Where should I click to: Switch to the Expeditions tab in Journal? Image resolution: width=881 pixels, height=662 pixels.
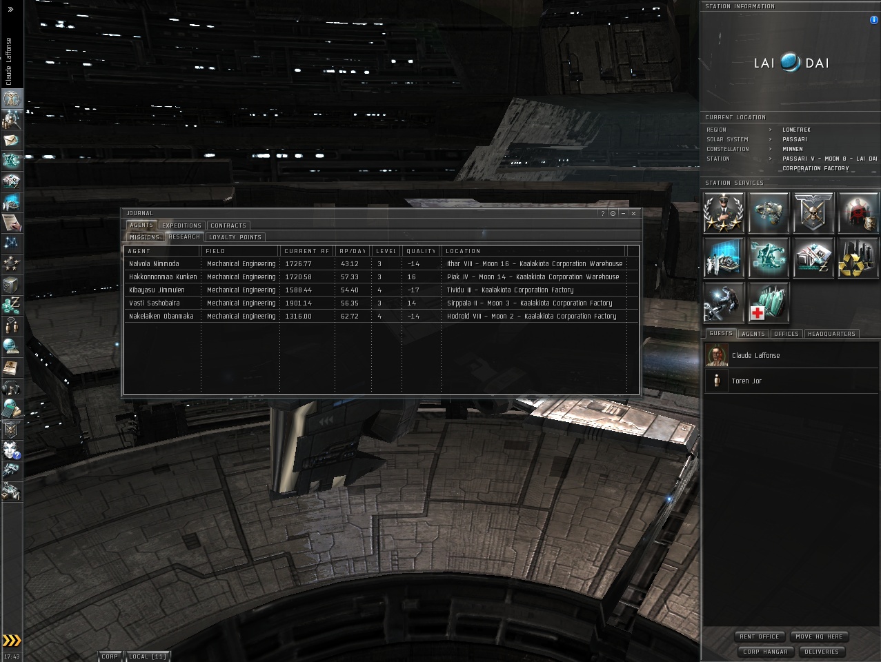tap(181, 225)
